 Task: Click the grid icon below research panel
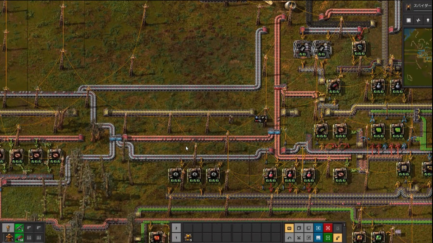pos(409,20)
